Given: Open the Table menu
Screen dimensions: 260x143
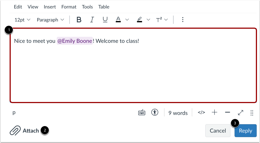Looking at the screenshot, I should pyautogui.click(x=104, y=7).
